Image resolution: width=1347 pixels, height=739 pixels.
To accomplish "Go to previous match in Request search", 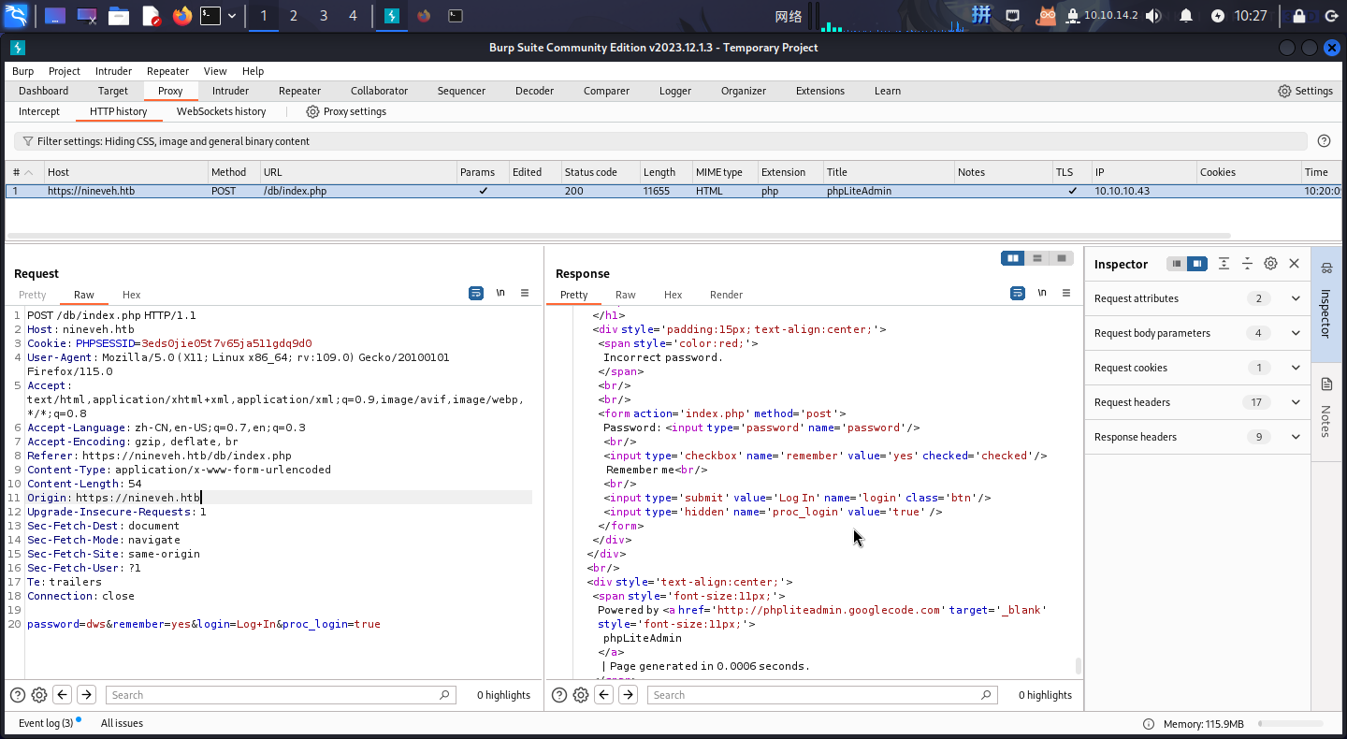I will [63, 695].
